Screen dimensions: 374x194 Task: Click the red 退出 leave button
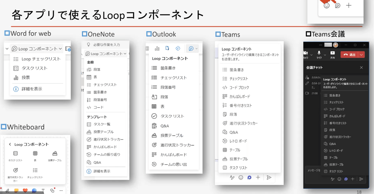click(349, 55)
